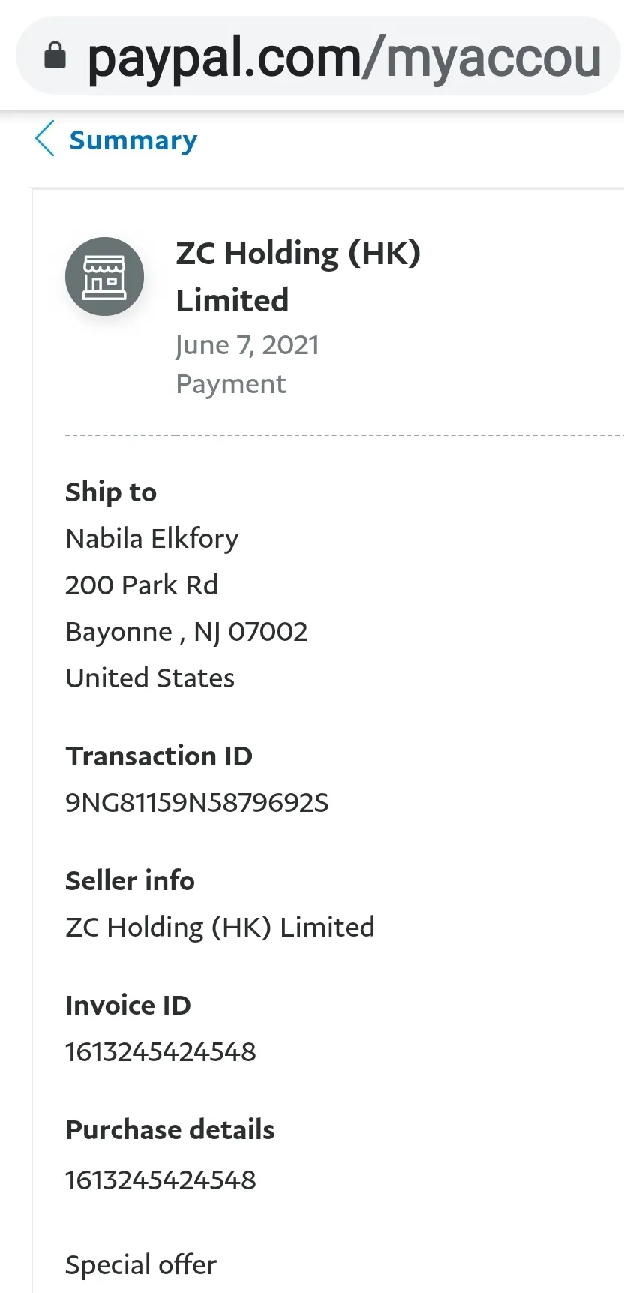
Task: Click the ZC Holding (HK) Limited heading
Action: (298, 277)
